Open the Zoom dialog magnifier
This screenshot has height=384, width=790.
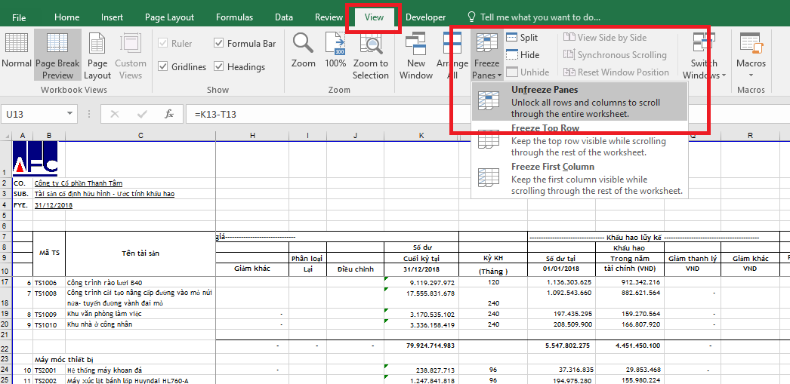[303, 51]
